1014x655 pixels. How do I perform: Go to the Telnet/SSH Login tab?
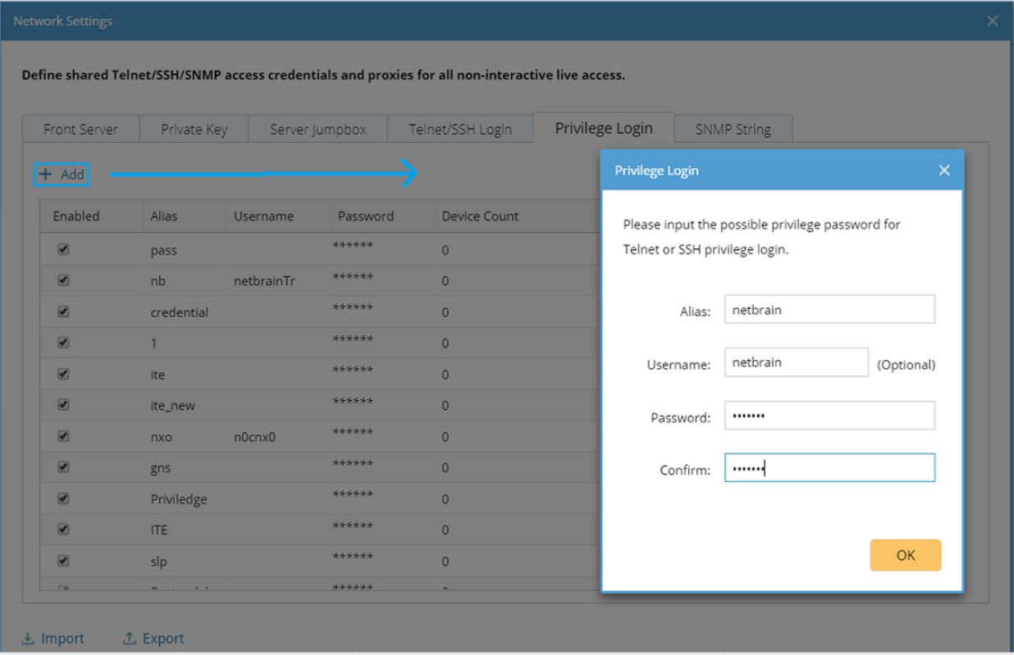click(460, 129)
